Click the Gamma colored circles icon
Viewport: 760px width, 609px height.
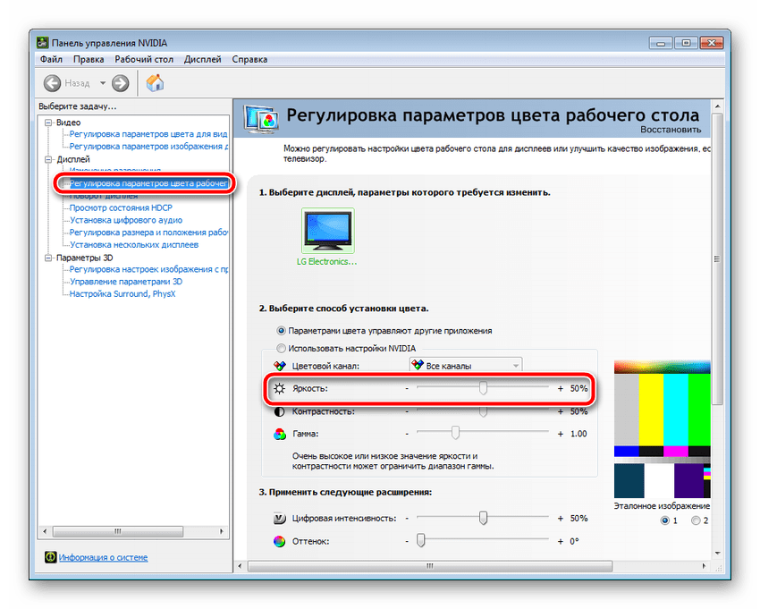click(x=280, y=434)
